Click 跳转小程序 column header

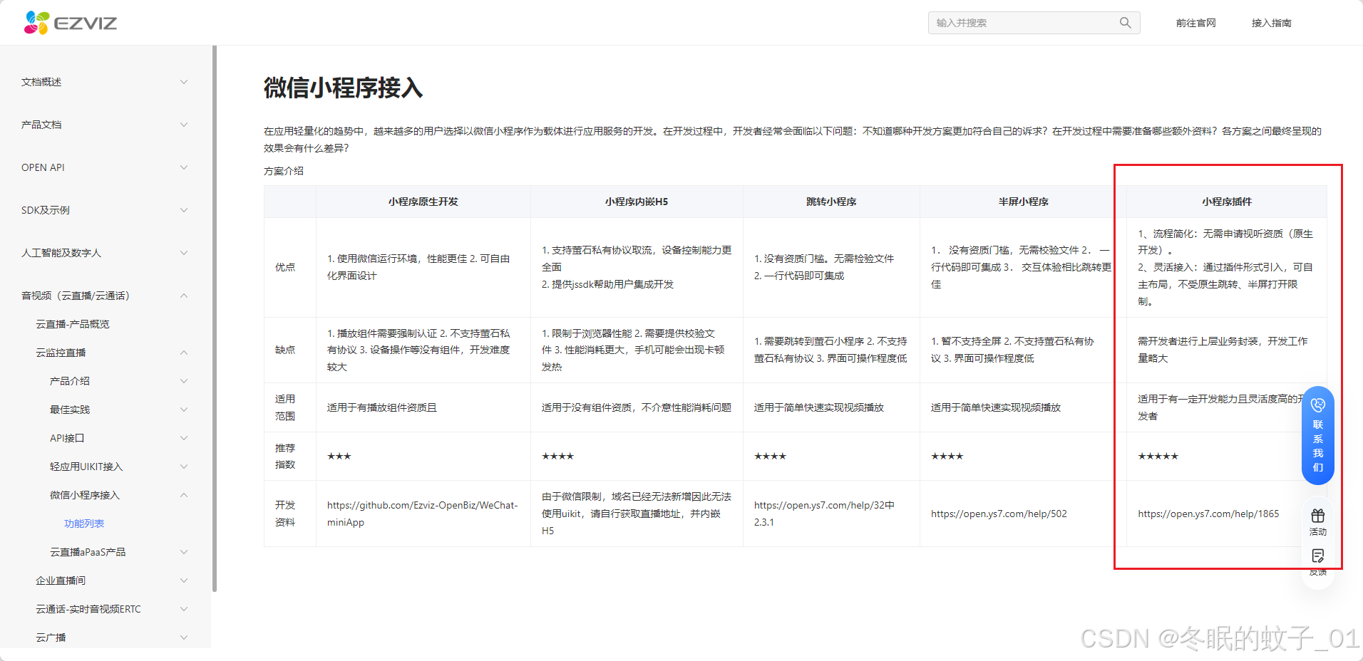831,202
